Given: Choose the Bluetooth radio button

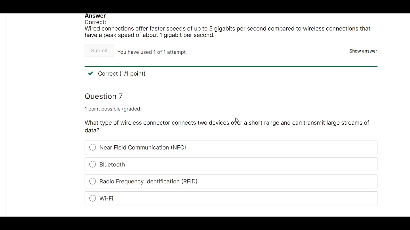Looking at the screenshot, I should pos(93,165).
